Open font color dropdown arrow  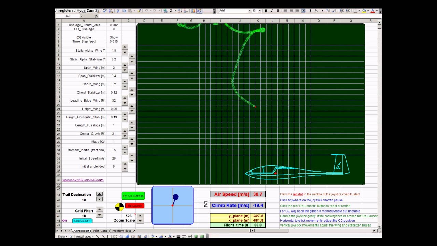point(377,11)
